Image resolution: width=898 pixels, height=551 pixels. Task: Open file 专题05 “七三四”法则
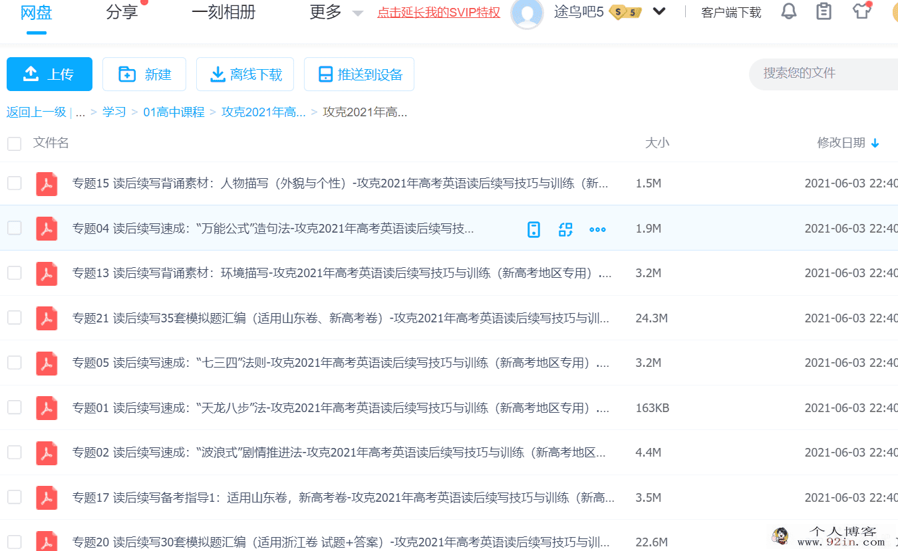341,363
